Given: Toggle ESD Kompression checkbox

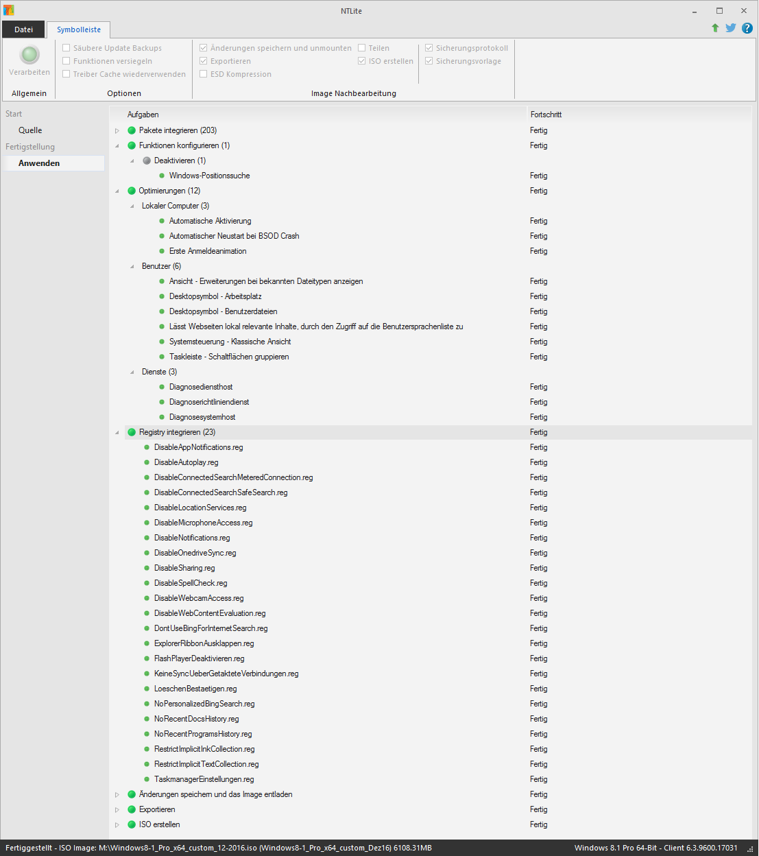Looking at the screenshot, I should click(x=204, y=74).
